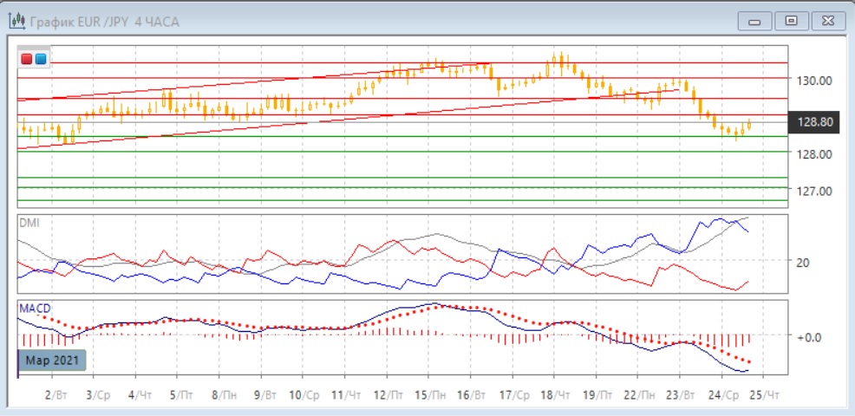Click the 127.00 price axis label

tap(815, 192)
